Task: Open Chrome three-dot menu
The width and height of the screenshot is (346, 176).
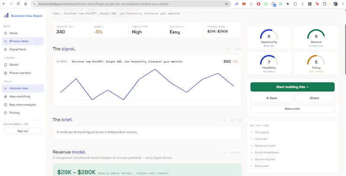Action: [343, 4]
